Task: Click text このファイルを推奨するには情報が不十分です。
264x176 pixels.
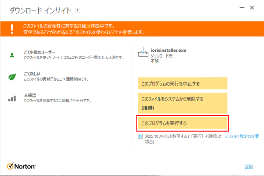Action: (x=57, y=101)
